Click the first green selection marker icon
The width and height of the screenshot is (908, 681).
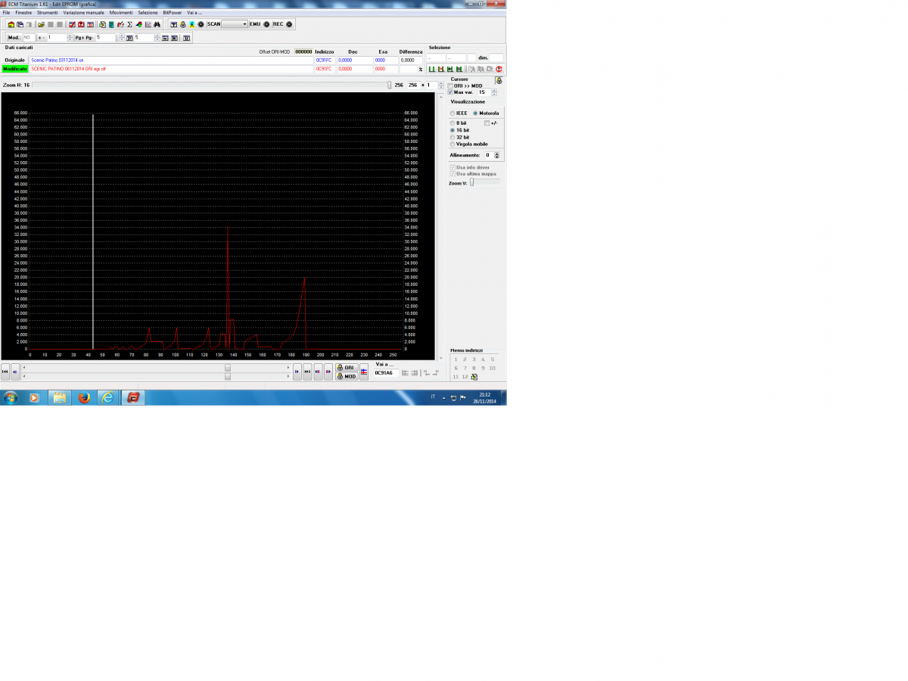click(x=432, y=69)
